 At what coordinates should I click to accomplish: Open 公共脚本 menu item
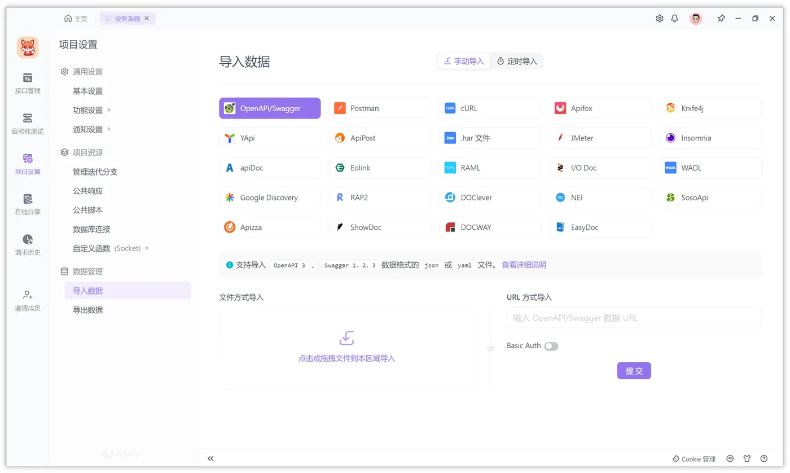click(x=87, y=210)
